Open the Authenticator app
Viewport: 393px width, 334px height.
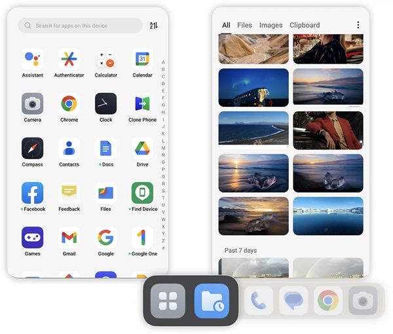click(x=69, y=60)
